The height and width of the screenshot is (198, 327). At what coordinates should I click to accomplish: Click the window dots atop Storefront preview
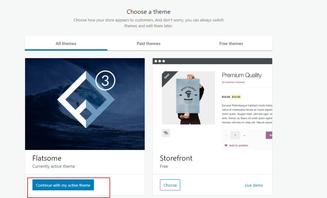click(x=160, y=61)
